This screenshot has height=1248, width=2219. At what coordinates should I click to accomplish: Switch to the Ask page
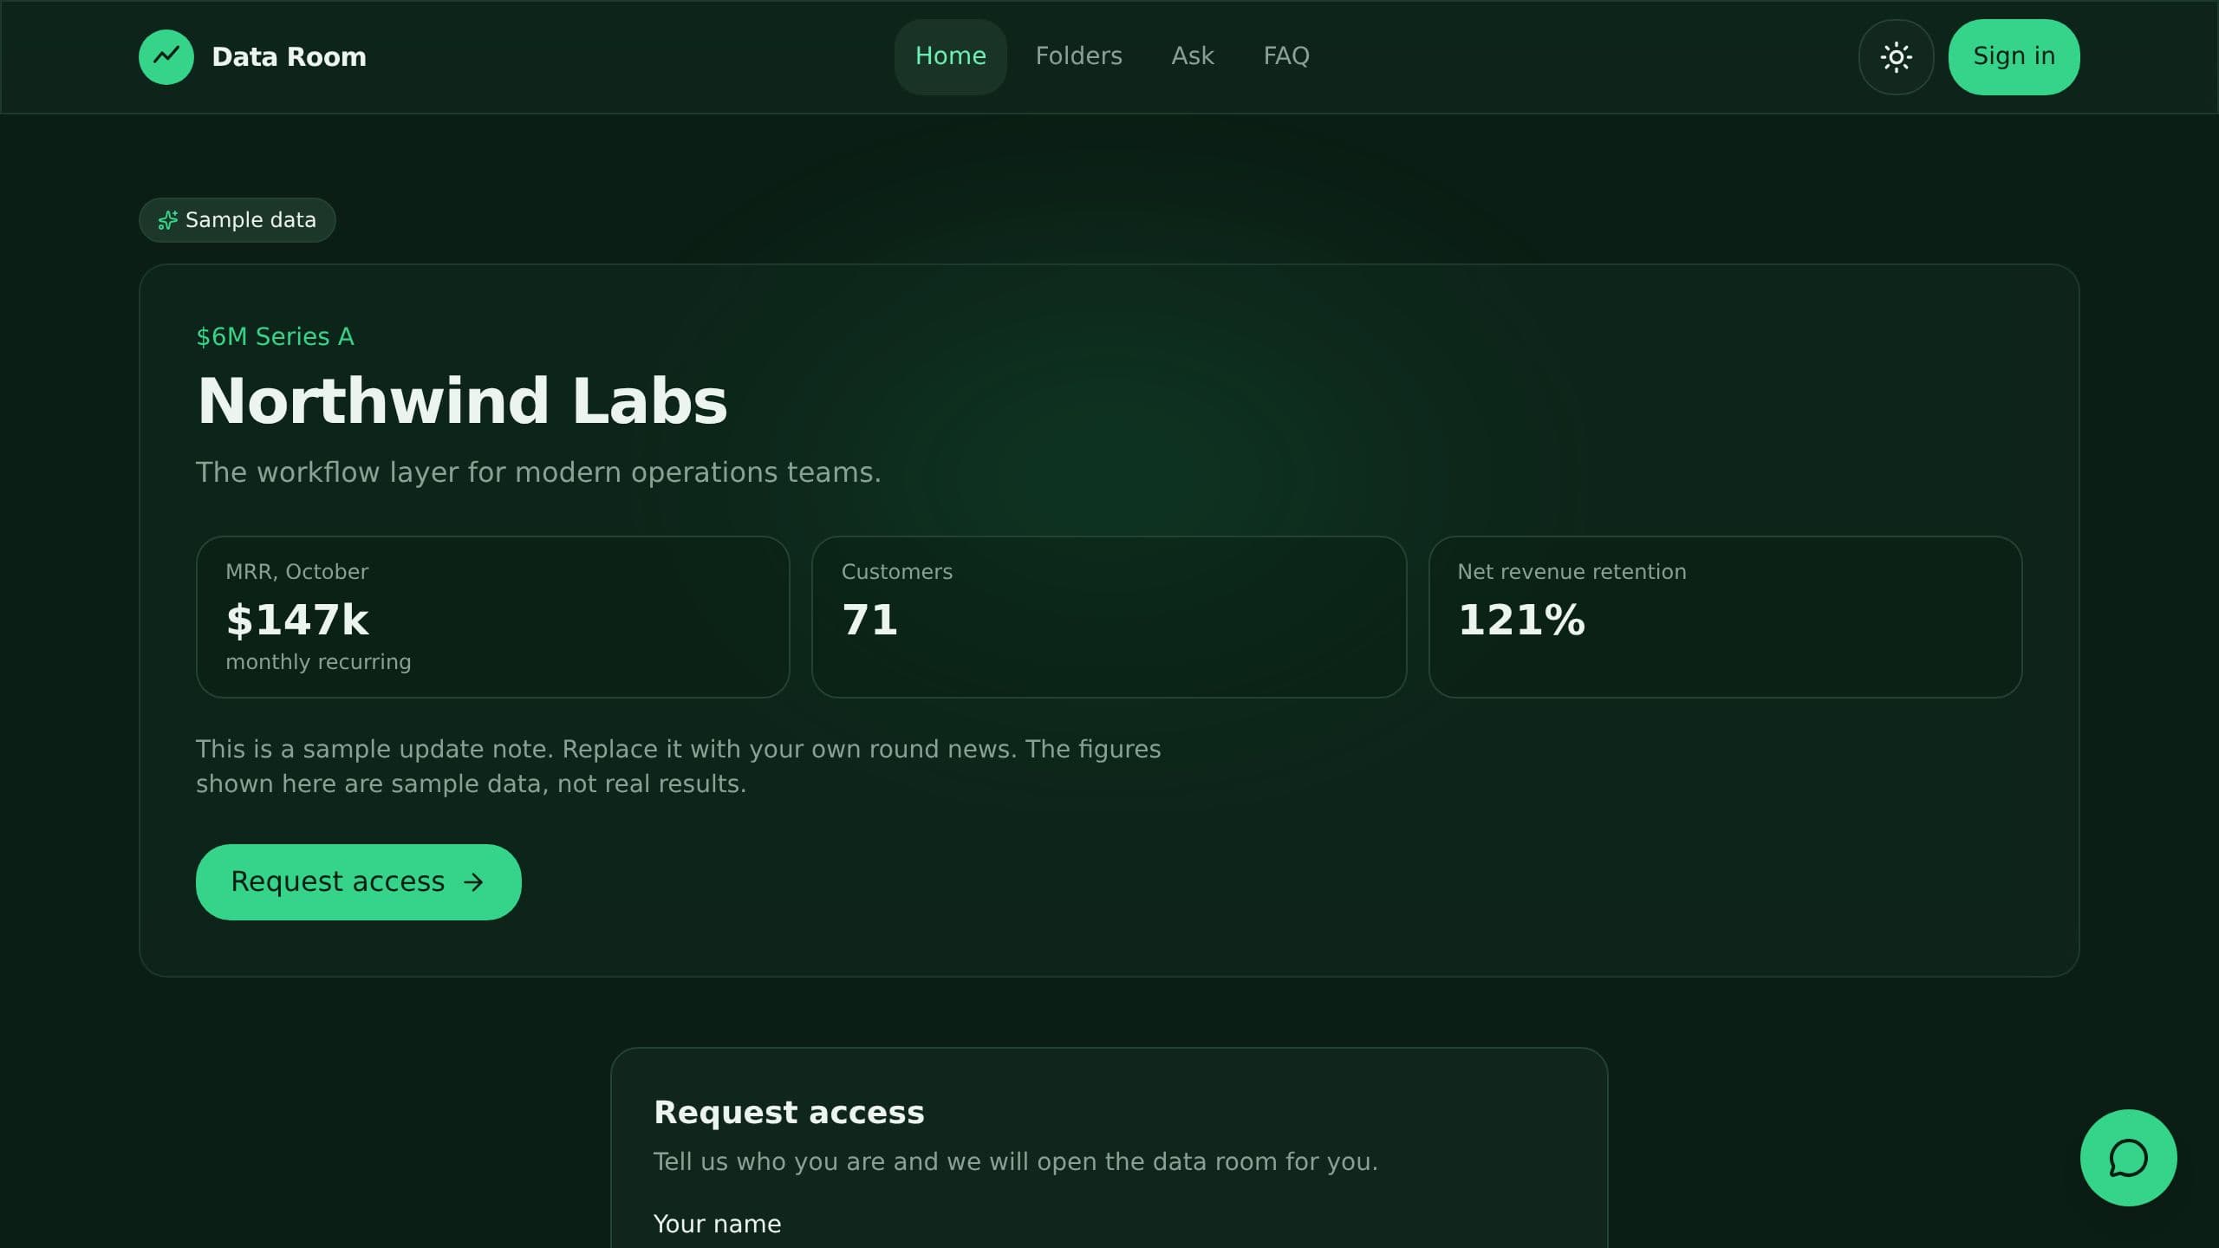point(1192,57)
